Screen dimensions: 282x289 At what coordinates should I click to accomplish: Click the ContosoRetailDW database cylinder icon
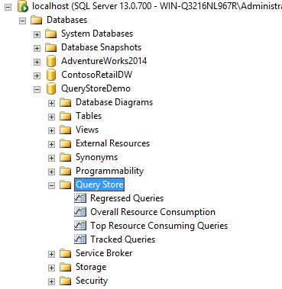(51, 75)
